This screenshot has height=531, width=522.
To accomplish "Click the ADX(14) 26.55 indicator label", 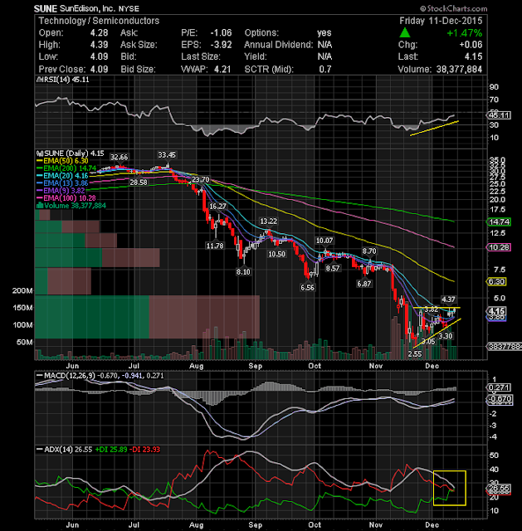I will (64, 450).
